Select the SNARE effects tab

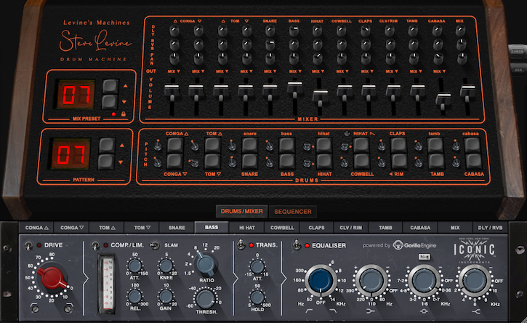pos(177,228)
